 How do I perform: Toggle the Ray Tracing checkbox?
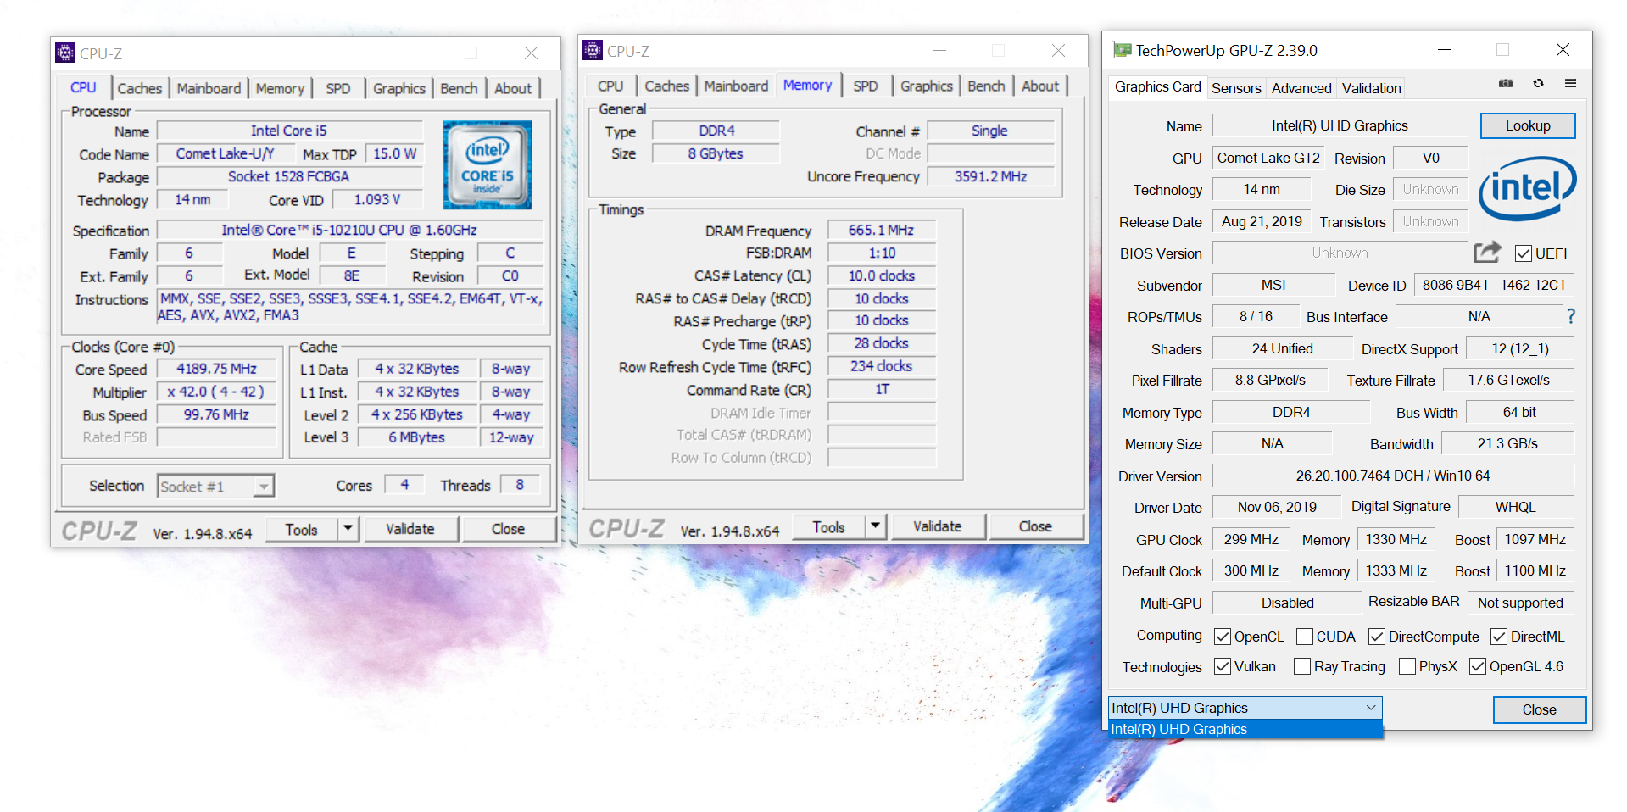pyautogui.click(x=1302, y=666)
